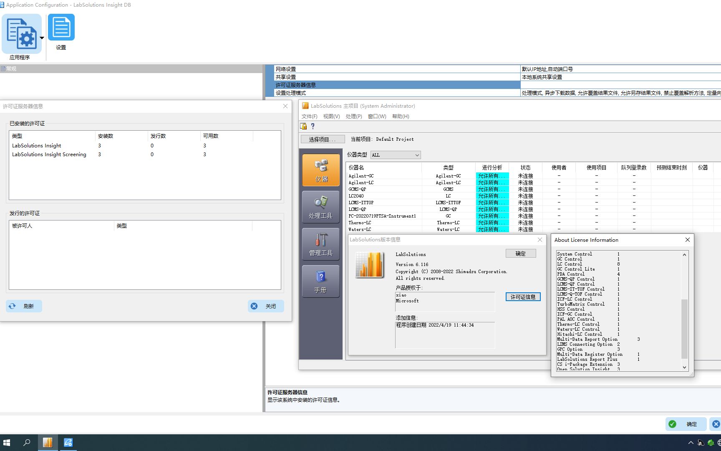The width and height of the screenshot is (721, 451).
Task: Click the 状态 column header
Action: point(526,167)
